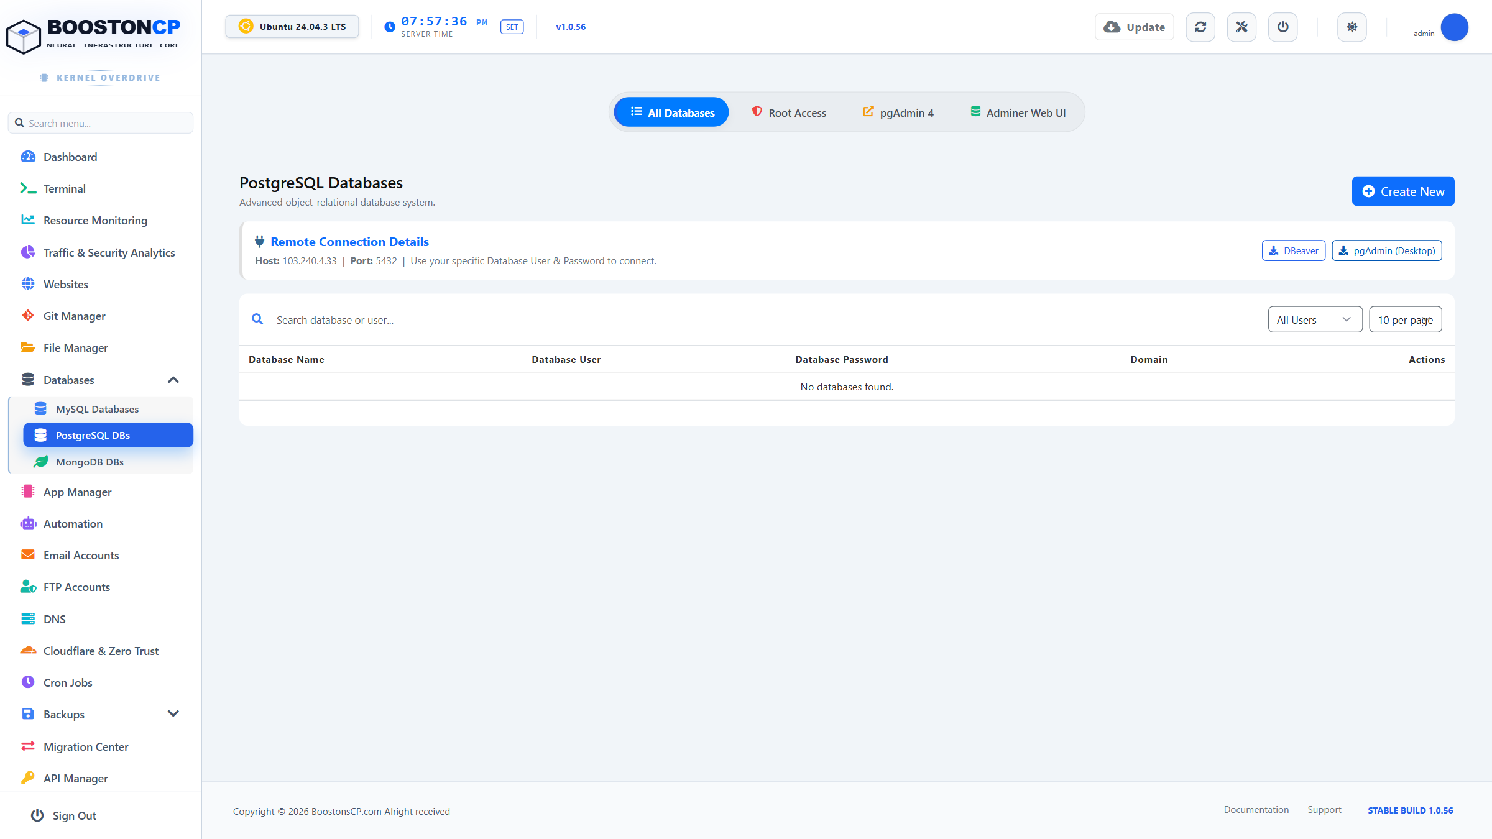1492x839 pixels.
Task: Click the DNS server icon
Action: click(x=28, y=618)
